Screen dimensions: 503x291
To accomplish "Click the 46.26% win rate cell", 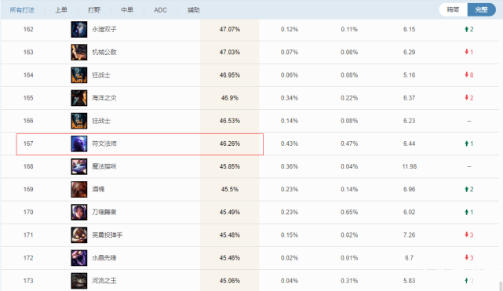I will point(230,144).
